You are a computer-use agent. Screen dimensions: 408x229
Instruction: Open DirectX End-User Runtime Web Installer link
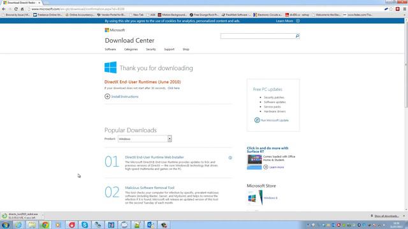pos(154,157)
